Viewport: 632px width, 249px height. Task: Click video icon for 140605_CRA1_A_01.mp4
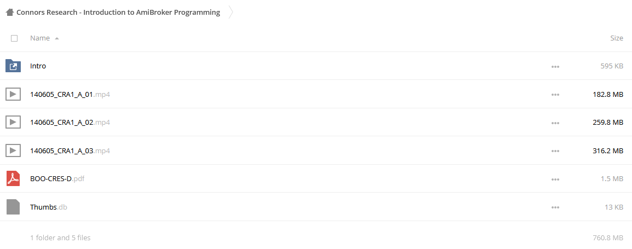coord(13,94)
